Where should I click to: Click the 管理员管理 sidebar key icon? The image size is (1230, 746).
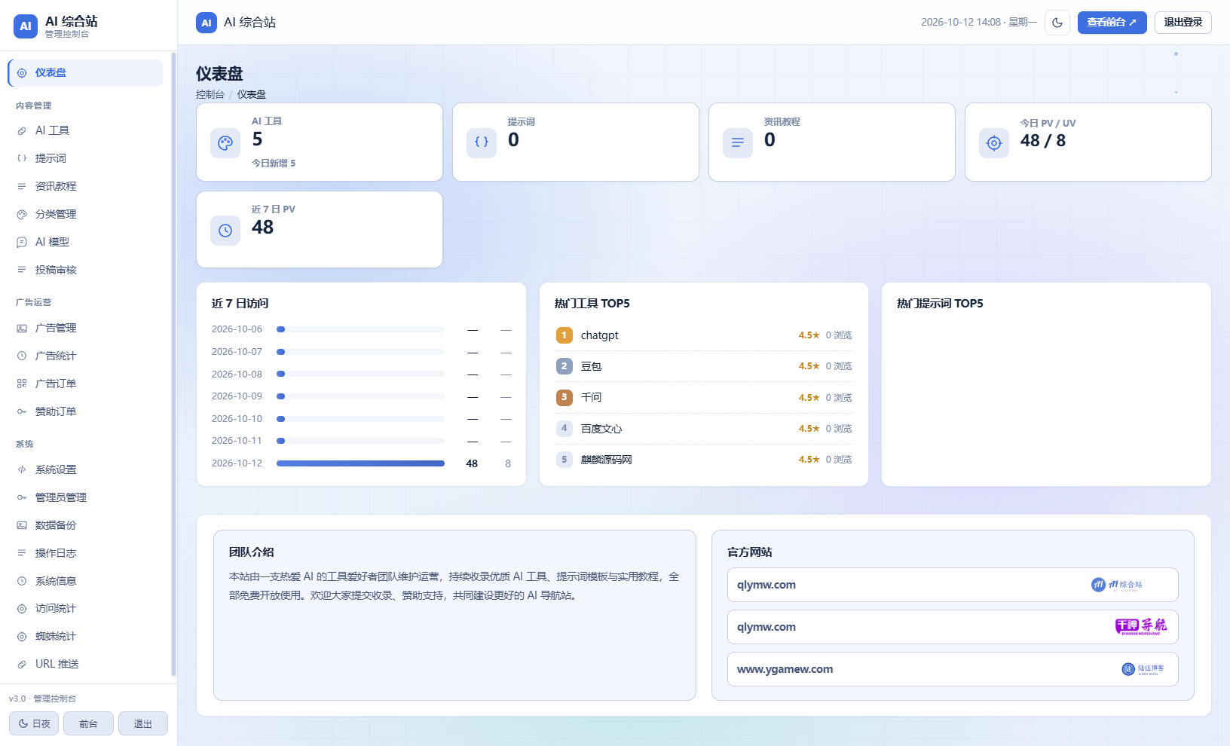coord(22,498)
